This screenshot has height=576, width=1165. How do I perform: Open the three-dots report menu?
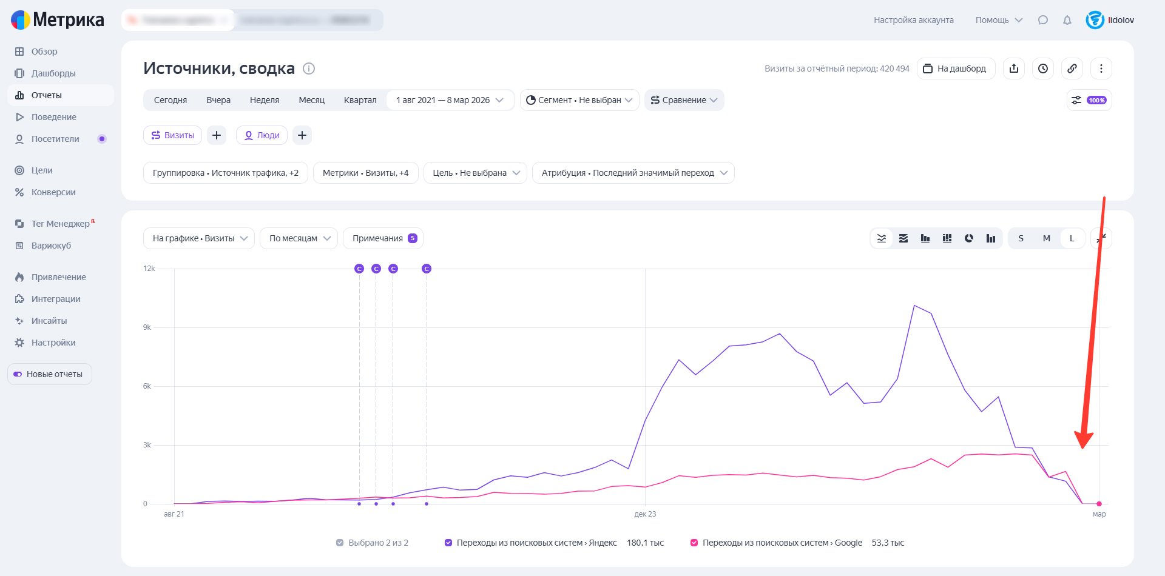pos(1101,69)
